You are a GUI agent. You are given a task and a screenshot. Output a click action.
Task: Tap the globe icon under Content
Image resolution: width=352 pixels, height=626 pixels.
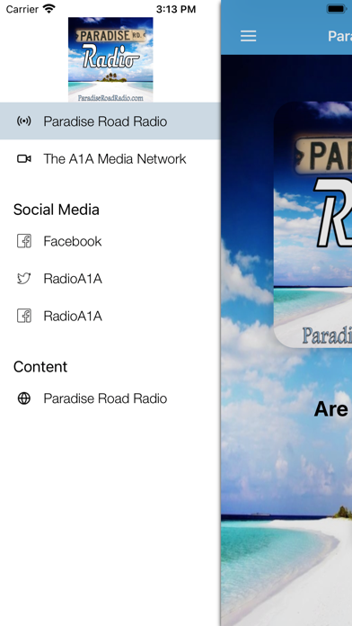tap(24, 398)
